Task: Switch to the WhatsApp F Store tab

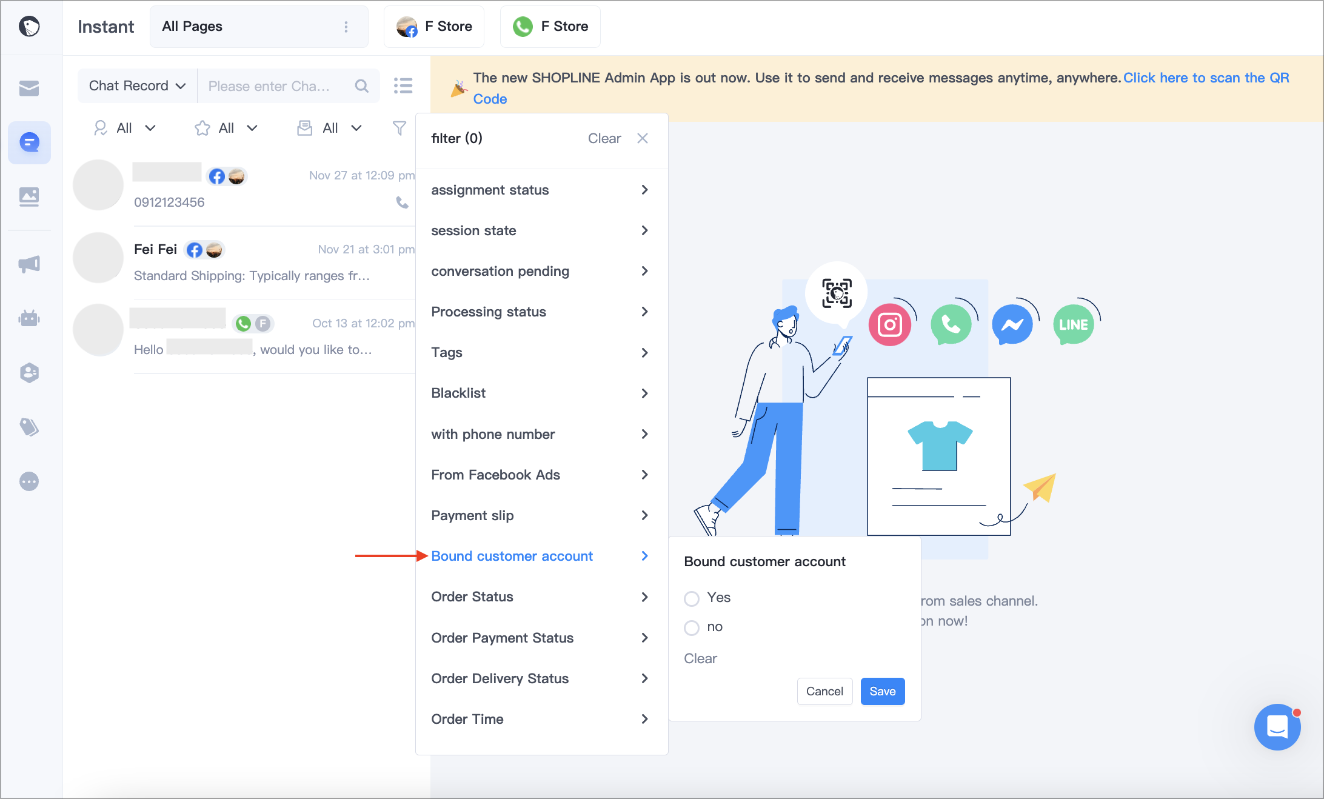Action: (x=550, y=27)
